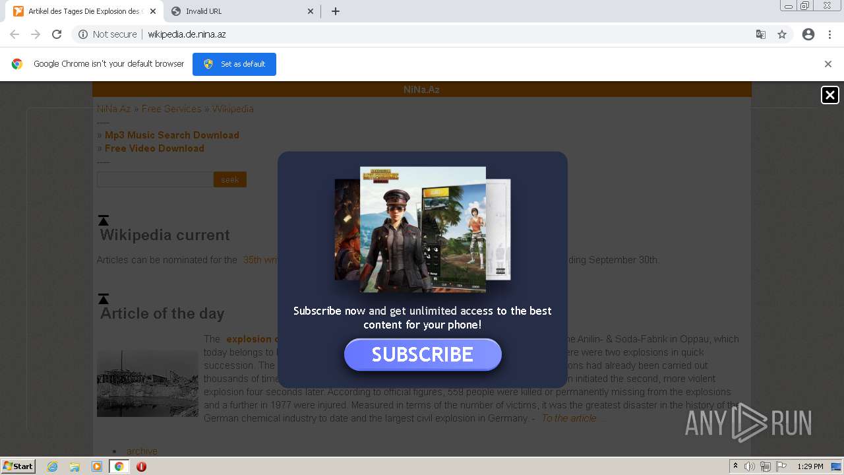Click the Oppau explosion photo thumbnail
The image size is (844, 475).
pyautogui.click(x=148, y=383)
